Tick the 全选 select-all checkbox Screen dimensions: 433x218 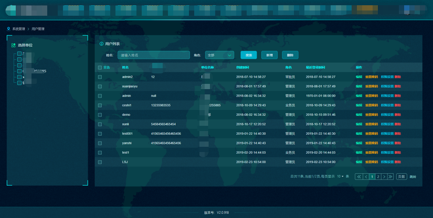[x=100, y=67]
